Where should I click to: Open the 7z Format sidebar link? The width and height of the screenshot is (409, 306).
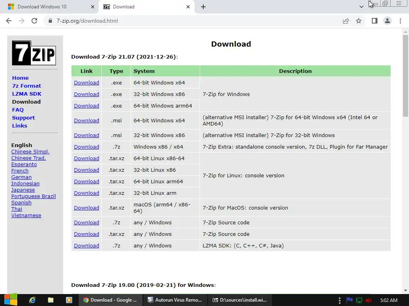coord(27,86)
